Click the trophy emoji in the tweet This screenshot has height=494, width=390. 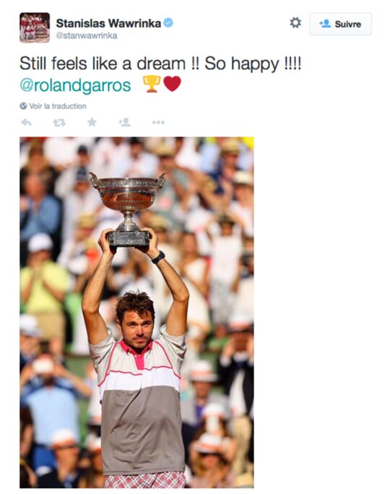(152, 84)
